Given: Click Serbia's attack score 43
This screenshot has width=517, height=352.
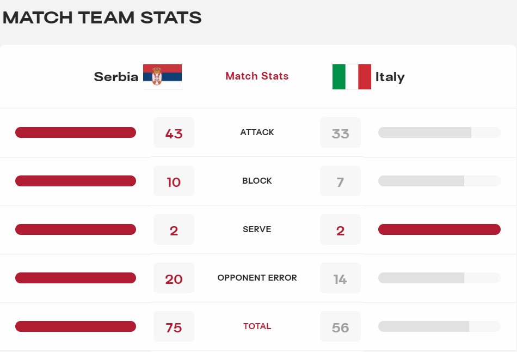Looking at the screenshot, I should (x=174, y=133).
